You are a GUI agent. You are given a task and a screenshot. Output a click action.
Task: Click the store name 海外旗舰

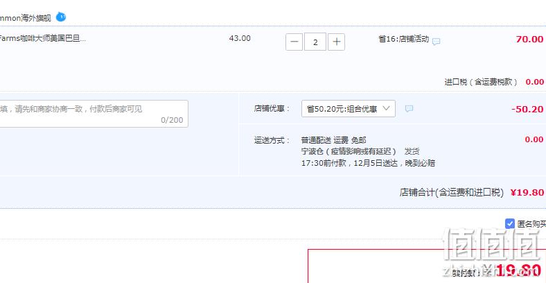pos(26,18)
